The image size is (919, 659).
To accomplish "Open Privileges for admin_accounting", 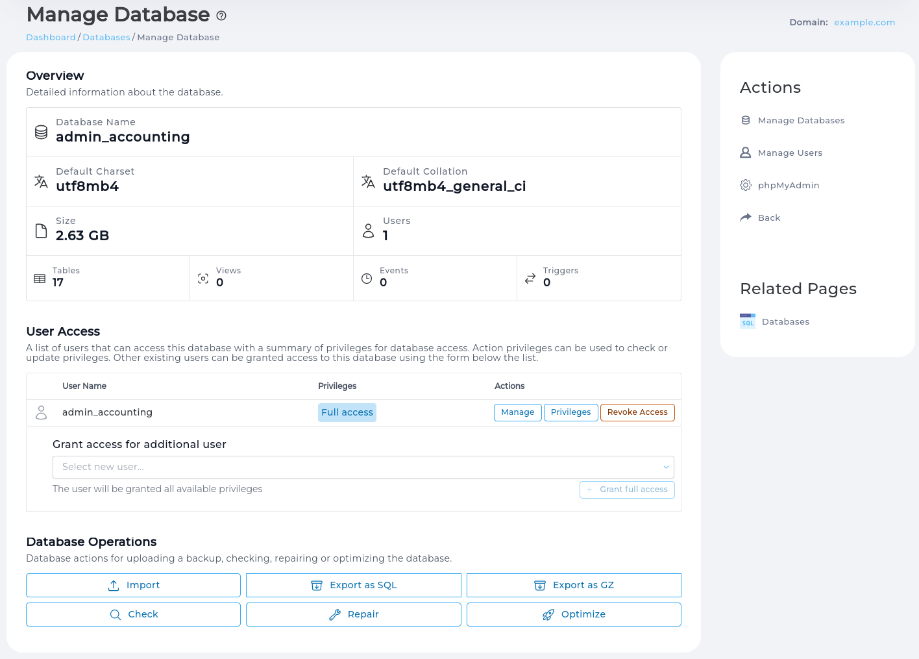I will click(570, 412).
